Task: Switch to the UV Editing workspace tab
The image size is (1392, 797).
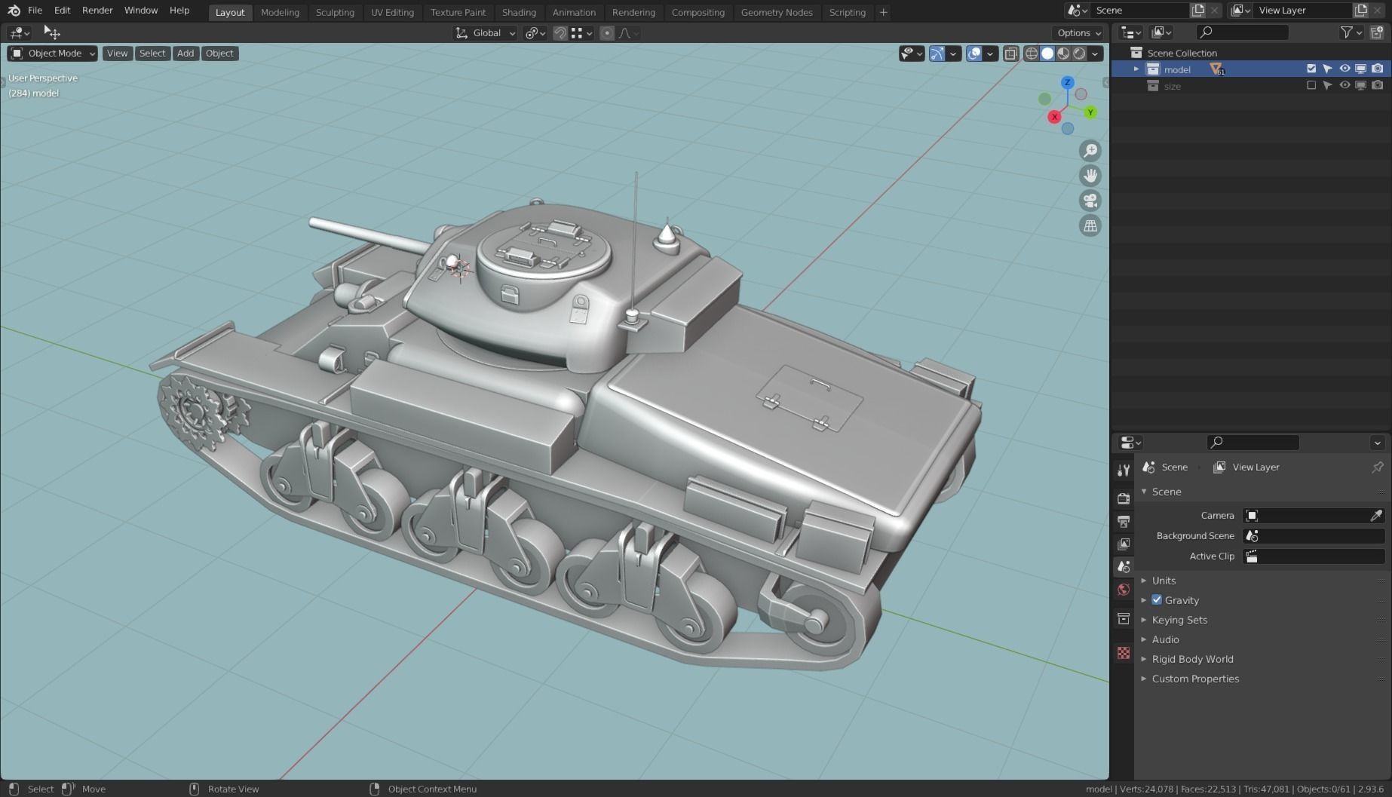Action: [392, 12]
